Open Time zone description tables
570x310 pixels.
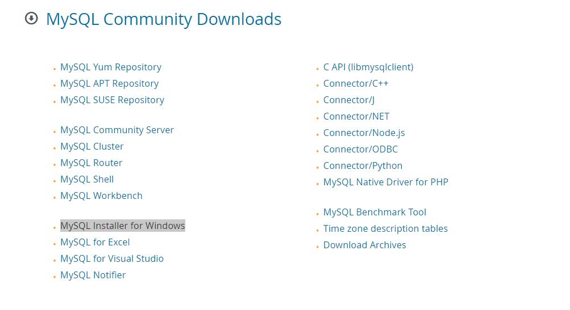coord(385,229)
